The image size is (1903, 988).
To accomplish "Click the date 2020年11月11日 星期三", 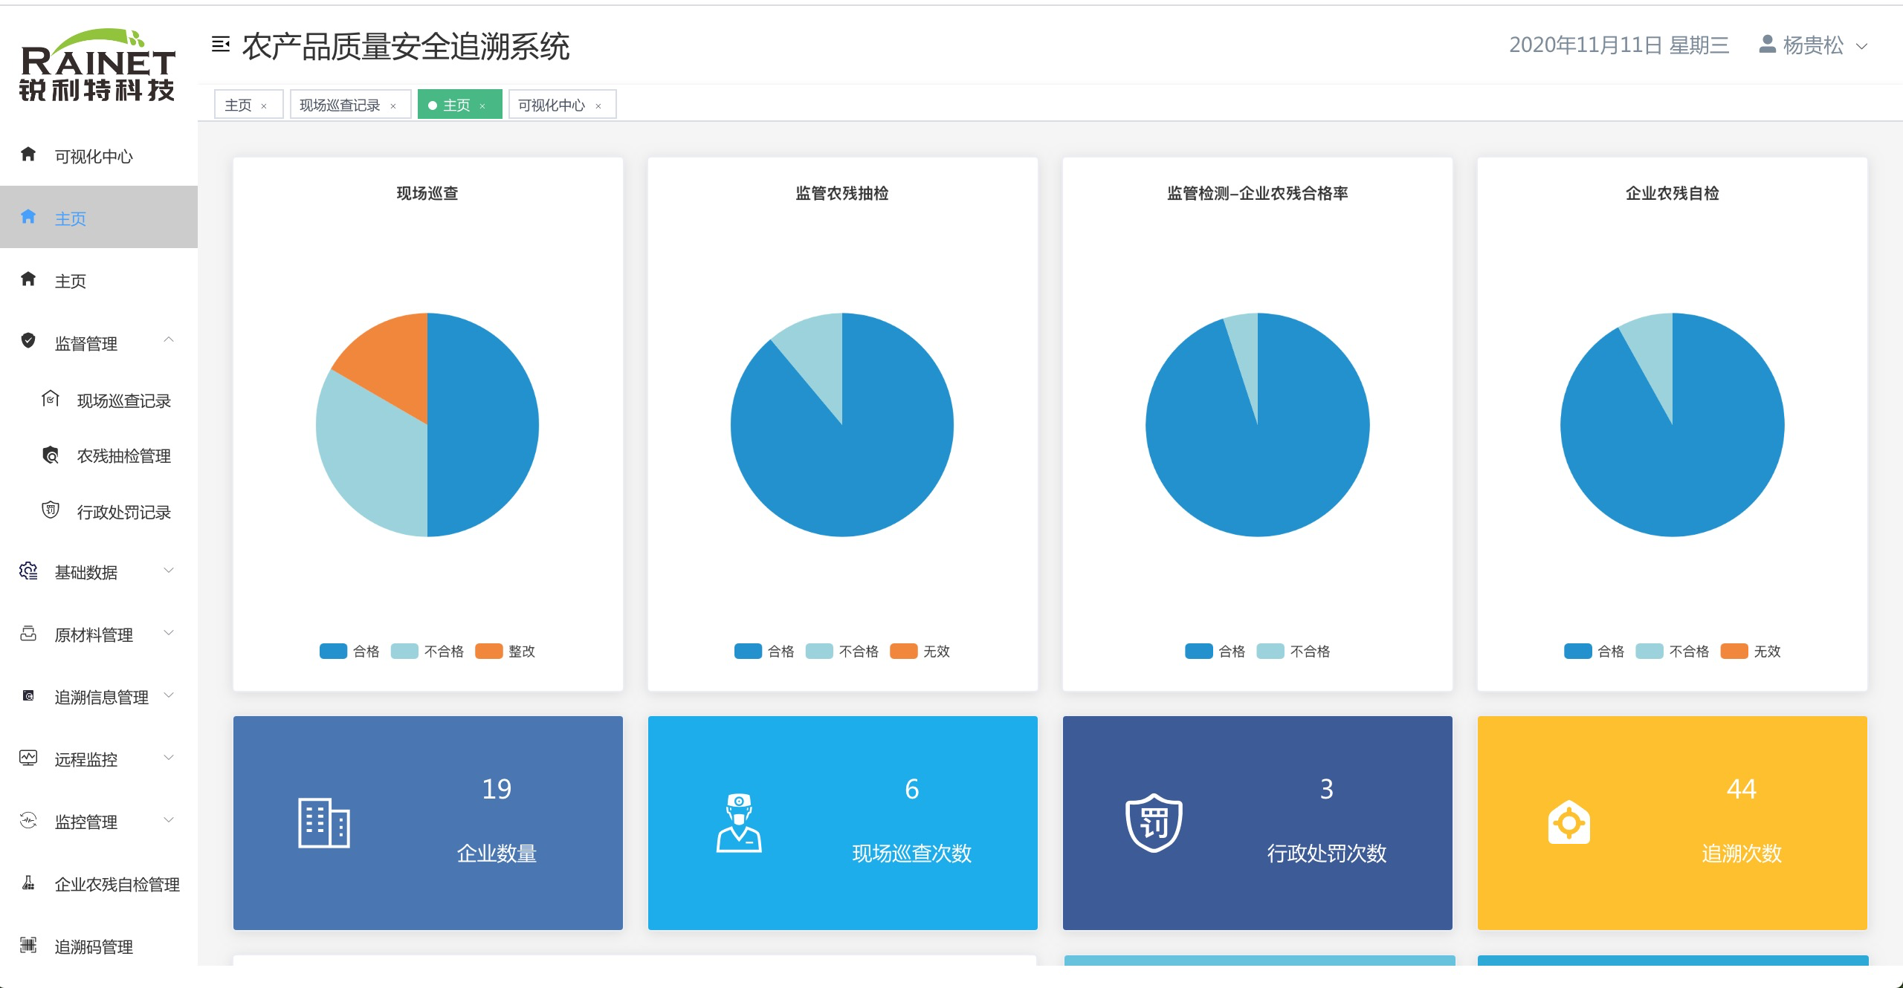I will coord(1619,45).
